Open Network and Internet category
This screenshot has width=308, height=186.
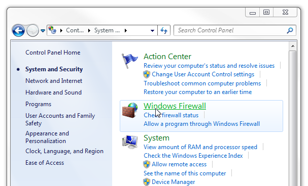54,81
